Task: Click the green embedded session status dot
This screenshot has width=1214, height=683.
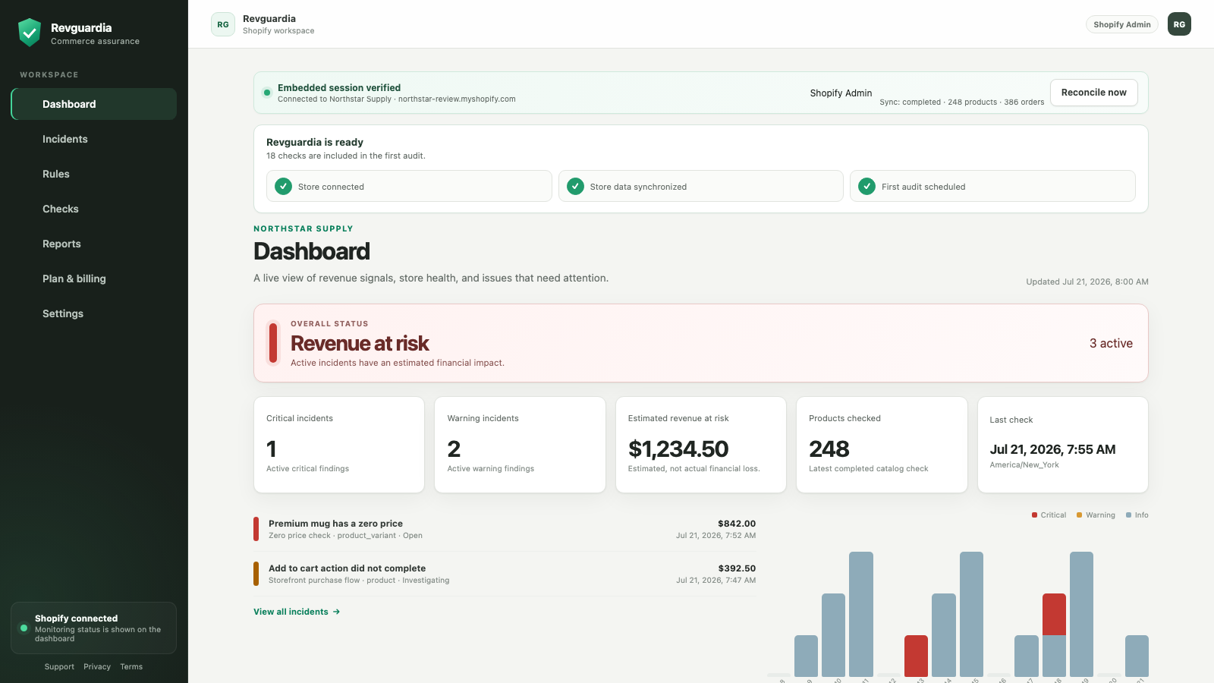Action: 267,93
